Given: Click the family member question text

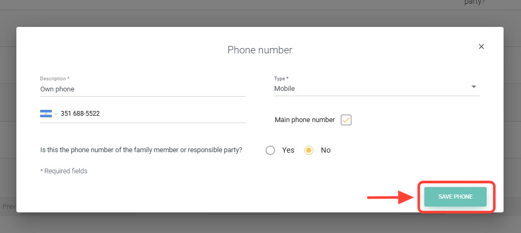Looking at the screenshot, I should (142, 150).
